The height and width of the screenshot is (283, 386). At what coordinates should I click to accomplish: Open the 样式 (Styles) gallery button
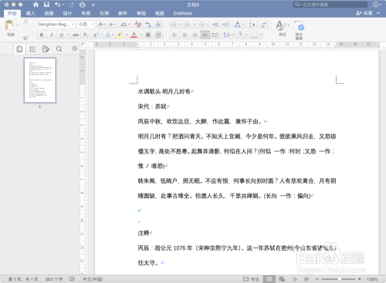(283, 29)
